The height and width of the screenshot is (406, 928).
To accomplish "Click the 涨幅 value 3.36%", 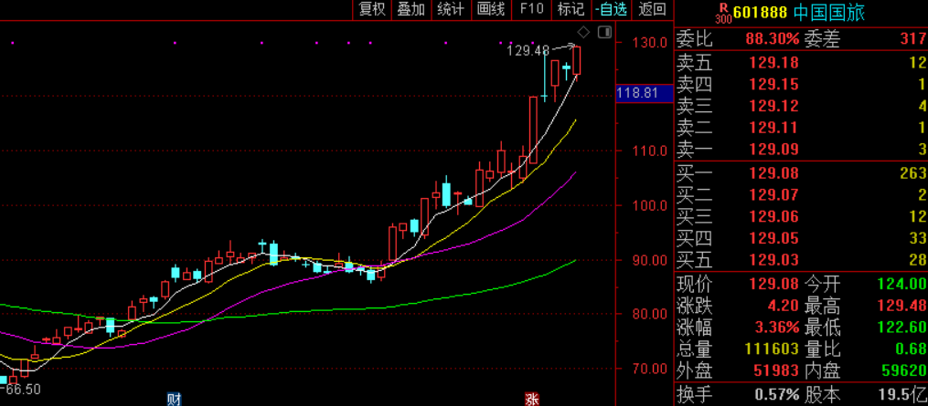I will pos(777,328).
